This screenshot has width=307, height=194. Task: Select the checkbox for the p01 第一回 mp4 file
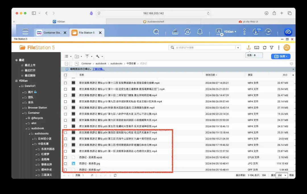(x=65, y=151)
